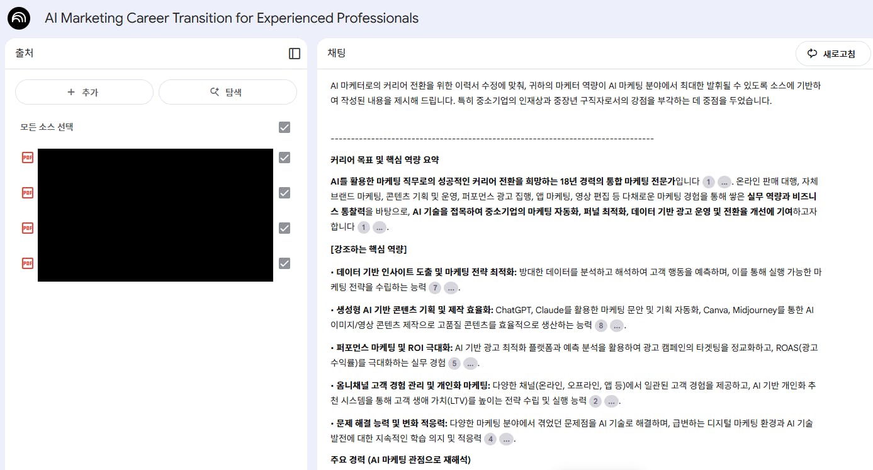Open citation 7 in the 데이터 기반 bullet

[x=435, y=287]
